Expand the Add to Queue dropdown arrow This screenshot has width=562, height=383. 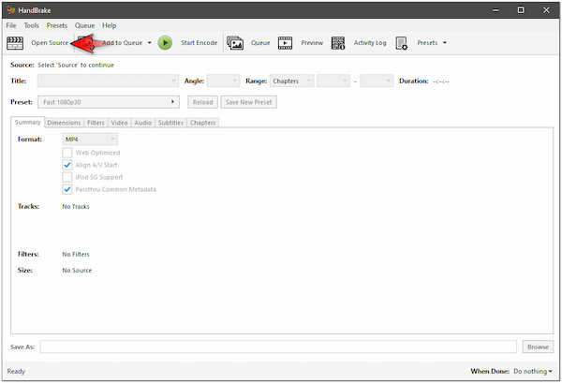pos(149,42)
